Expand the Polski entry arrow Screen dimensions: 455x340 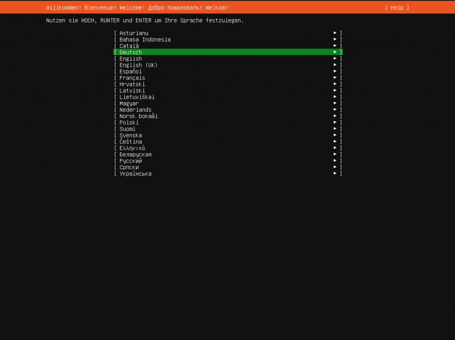tap(335, 122)
